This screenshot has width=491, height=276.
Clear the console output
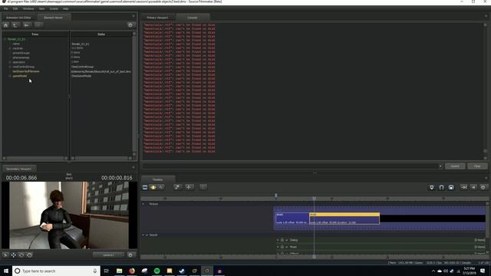pyautogui.click(x=477, y=166)
